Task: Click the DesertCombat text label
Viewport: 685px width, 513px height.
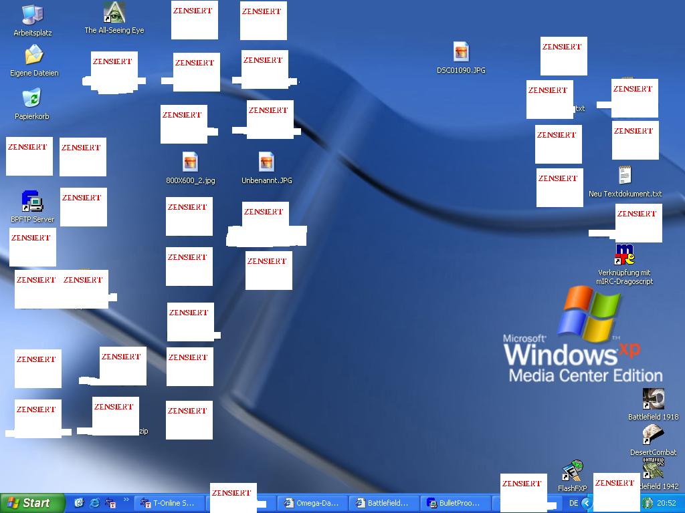Action: tap(653, 452)
